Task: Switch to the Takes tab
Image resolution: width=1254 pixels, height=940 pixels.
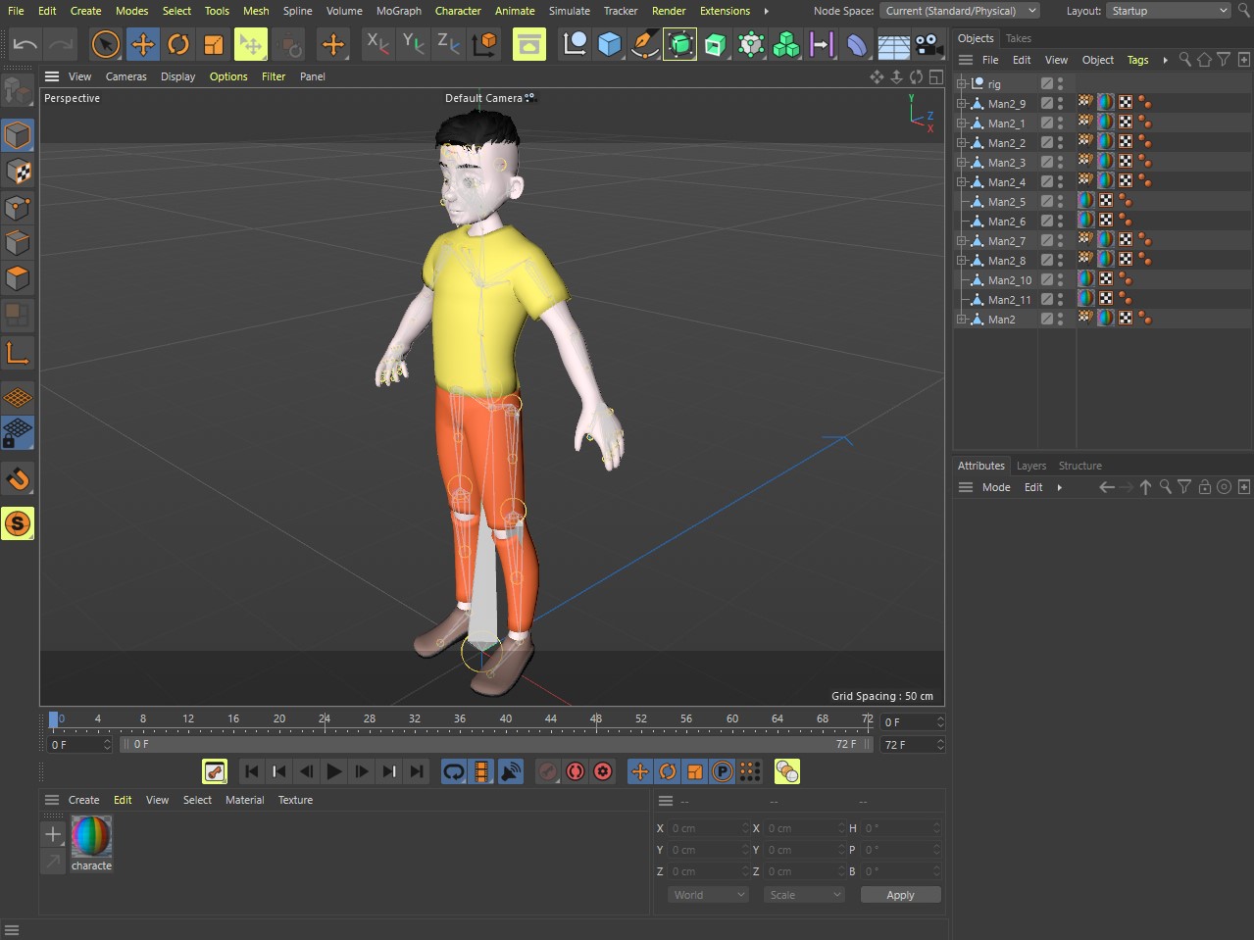Action: [1019, 38]
